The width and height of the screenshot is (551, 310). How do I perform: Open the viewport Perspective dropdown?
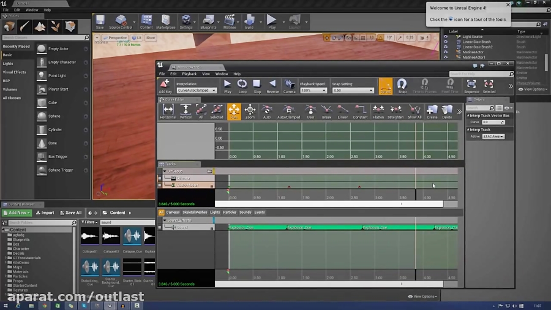(x=115, y=37)
